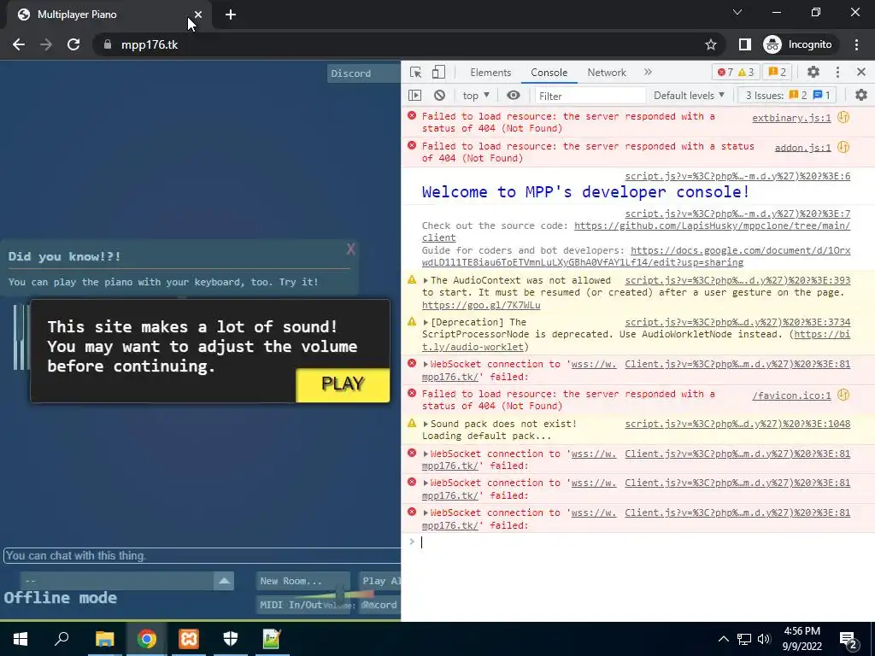Clear the console with the block icon

[440, 96]
